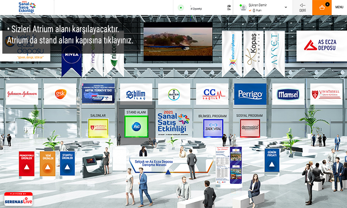Click the Ziyaretçi visitor status text
Viewport: 347px width, 208px height.
(x=196, y=9)
